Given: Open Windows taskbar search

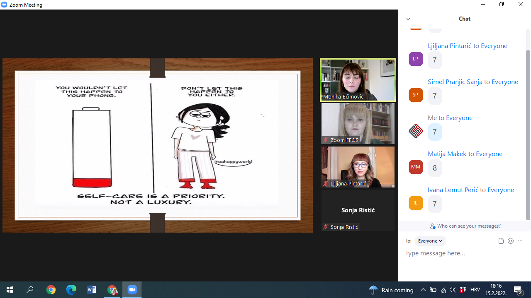Looking at the screenshot, I should point(30,290).
